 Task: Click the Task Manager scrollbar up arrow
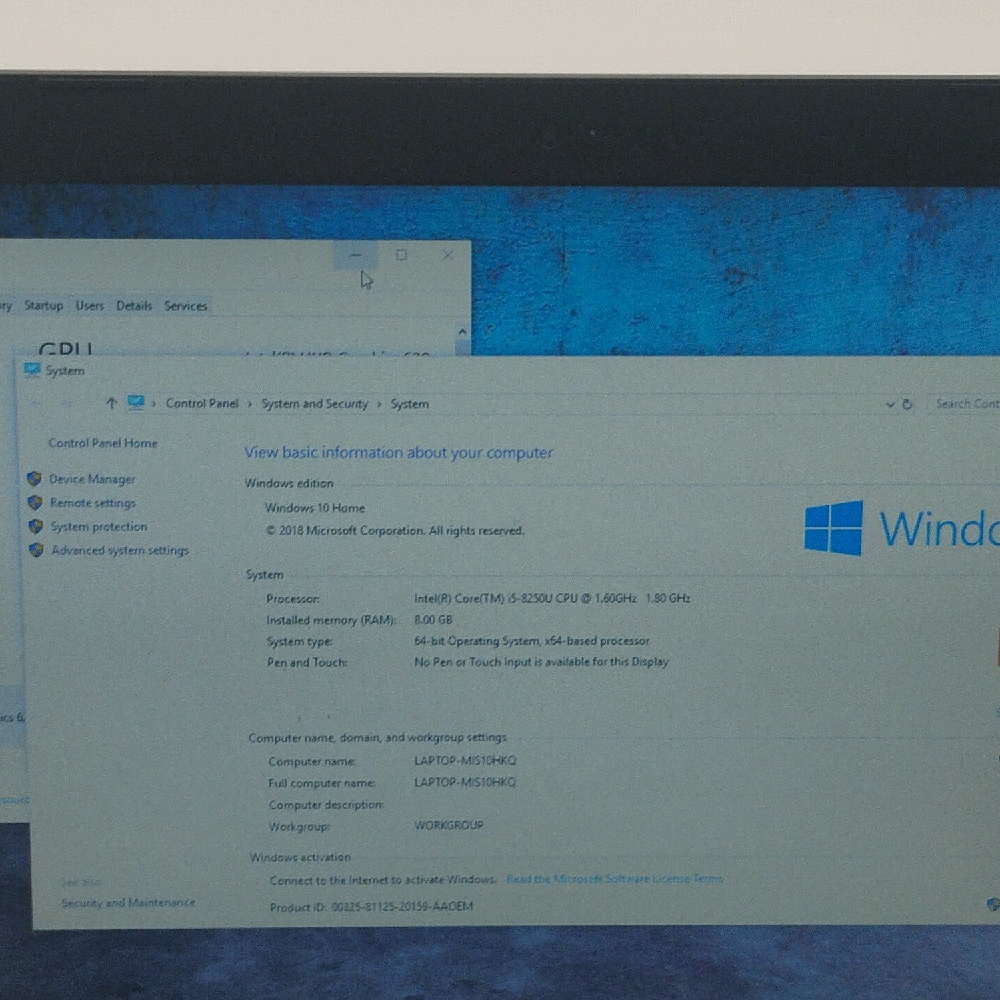pyautogui.click(x=463, y=331)
